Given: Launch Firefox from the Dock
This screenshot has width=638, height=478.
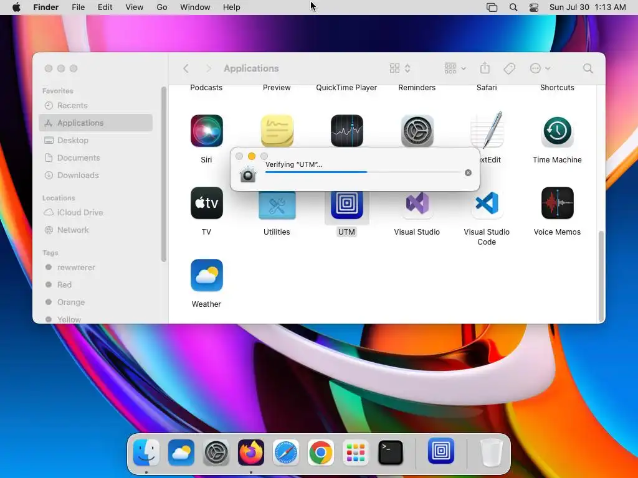Looking at the screenshot, I should [251, 452].
